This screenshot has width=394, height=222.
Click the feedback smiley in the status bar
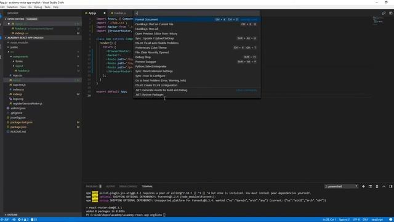click(390, 220)
